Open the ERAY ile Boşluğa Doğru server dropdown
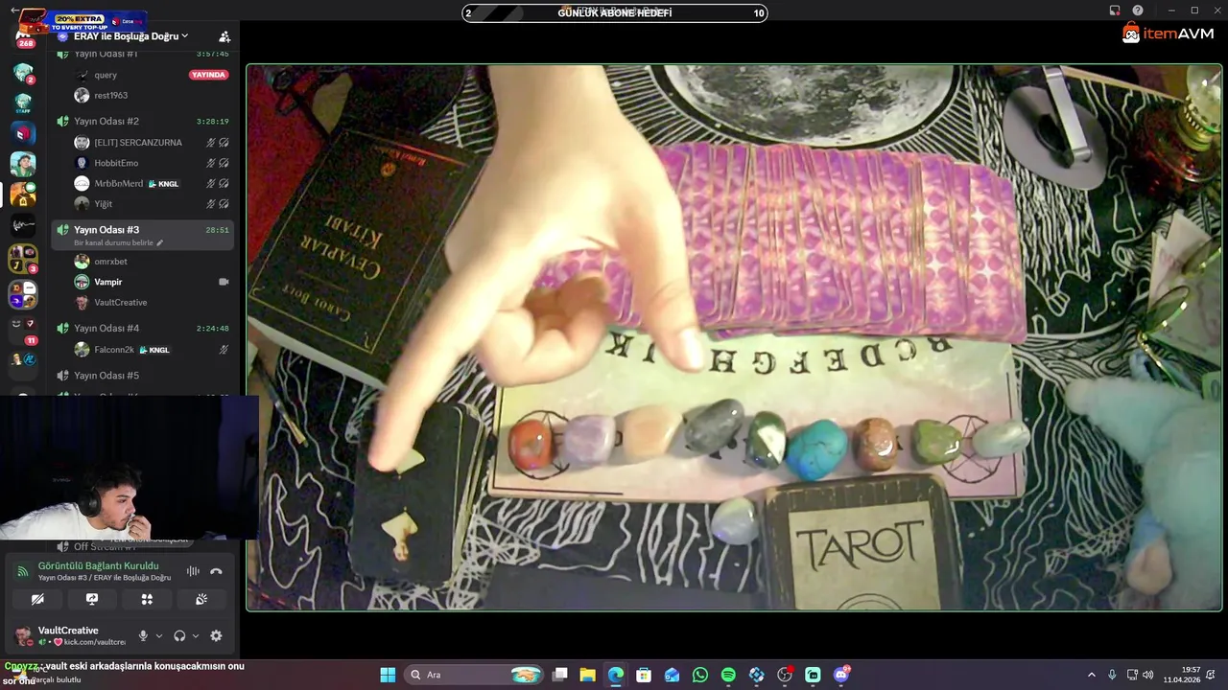Viewport: 1228px width, 690px height. (x=130, y=36)
